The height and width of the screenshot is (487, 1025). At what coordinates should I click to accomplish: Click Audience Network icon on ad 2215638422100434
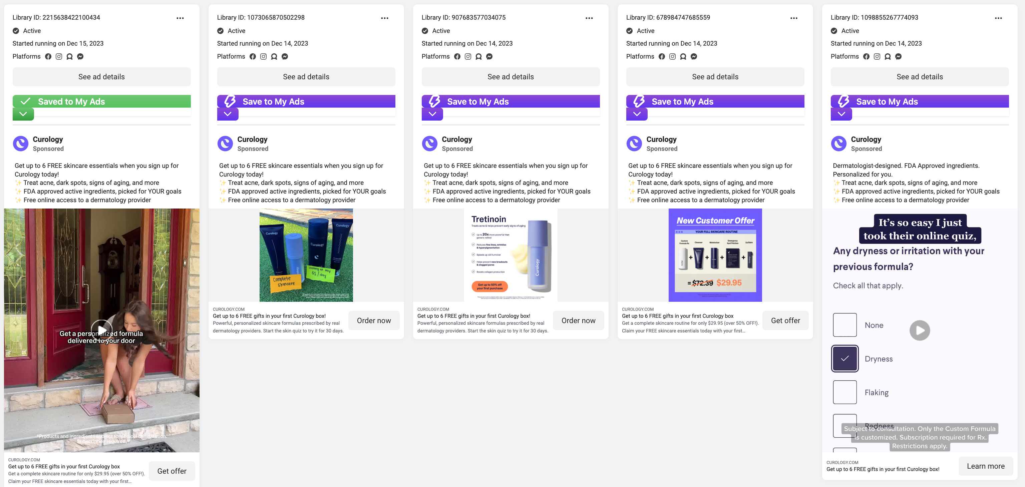[x=70, y=56]
